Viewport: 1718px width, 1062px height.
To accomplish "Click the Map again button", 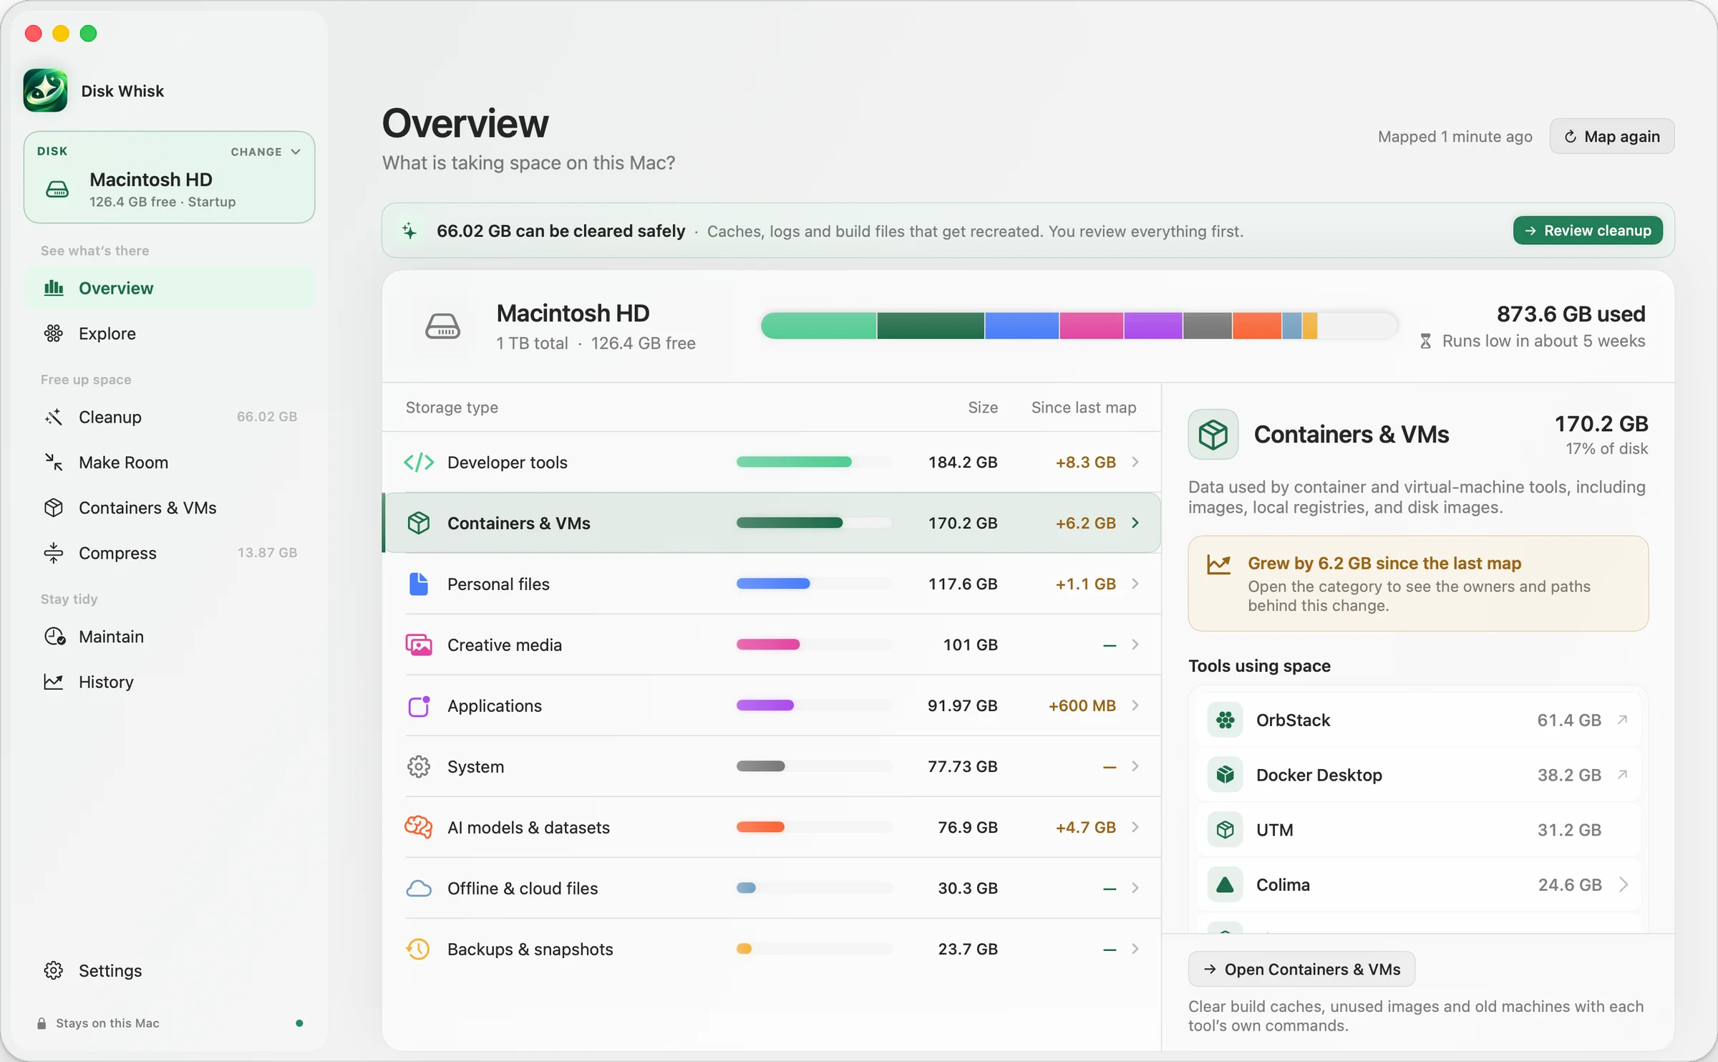I will click(x=1611, y=136).
